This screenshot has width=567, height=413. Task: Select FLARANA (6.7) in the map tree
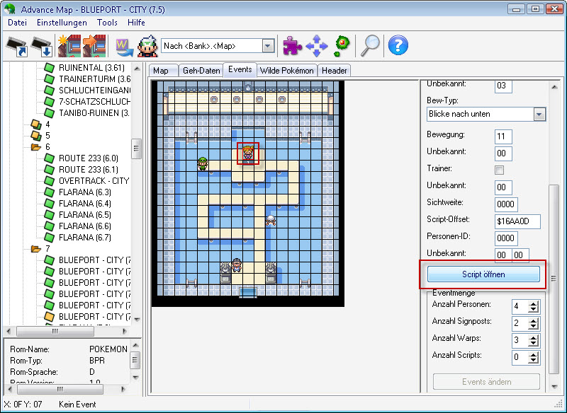[x=85, y=237]
